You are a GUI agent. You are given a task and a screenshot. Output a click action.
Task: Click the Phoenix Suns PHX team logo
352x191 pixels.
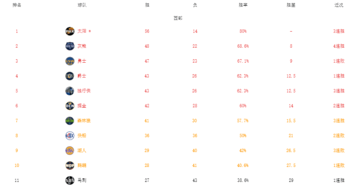tap(70, 32)
